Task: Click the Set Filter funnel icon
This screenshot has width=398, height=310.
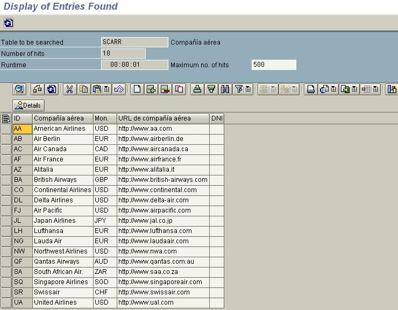Action: [x=239, y=89]
